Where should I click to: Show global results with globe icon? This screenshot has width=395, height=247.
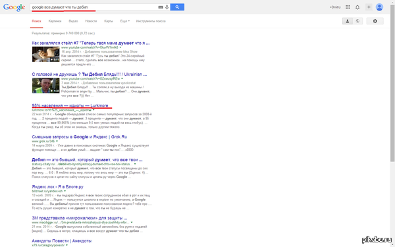pos(357,21)
